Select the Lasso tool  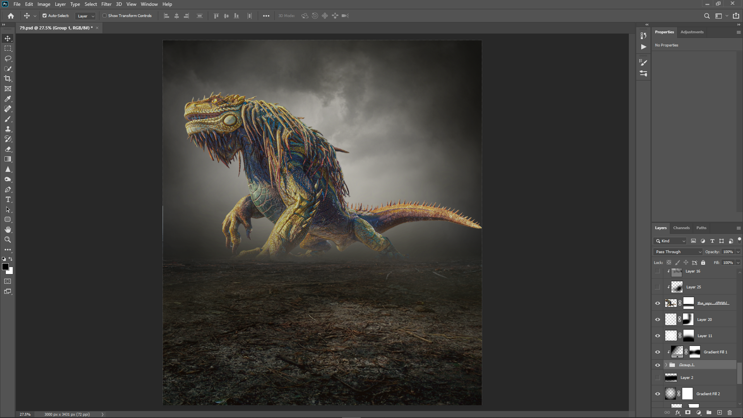click(x=8, y=58)
